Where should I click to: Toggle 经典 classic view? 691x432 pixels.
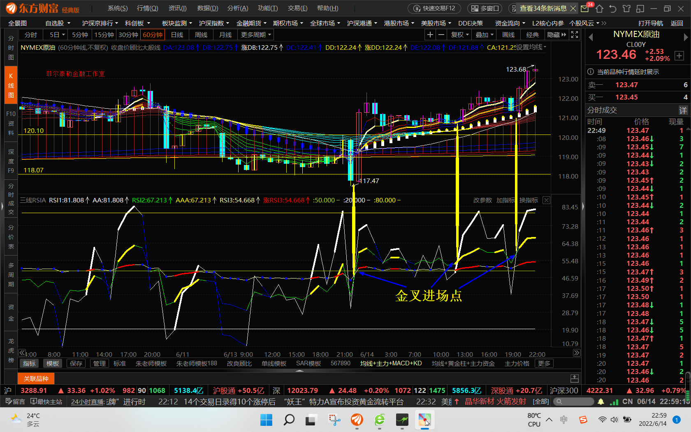pos(532,35)
